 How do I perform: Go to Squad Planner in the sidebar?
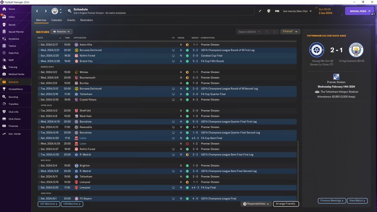[16, 32]
